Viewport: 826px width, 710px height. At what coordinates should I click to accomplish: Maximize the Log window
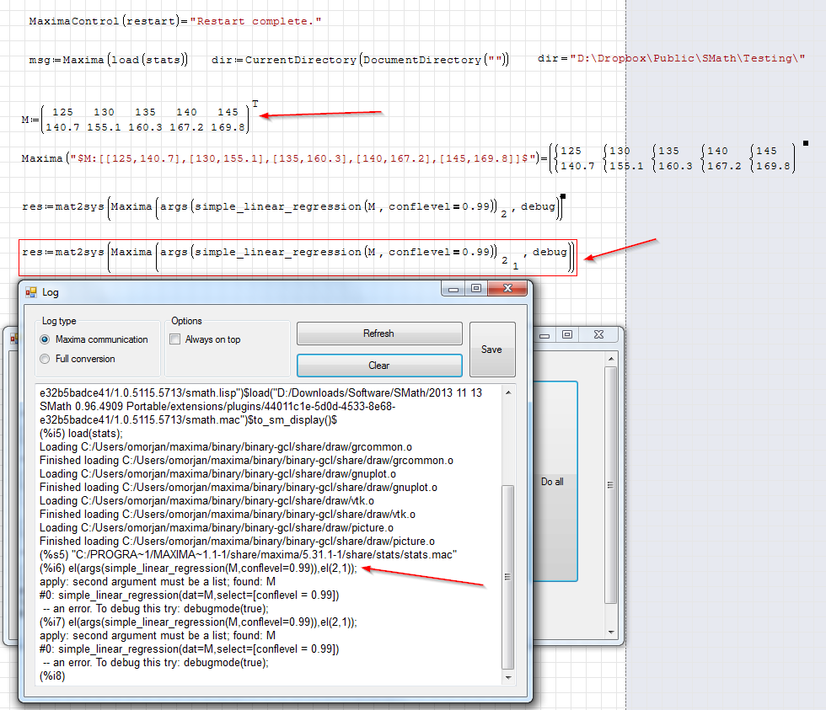click(x=476, y=289)
